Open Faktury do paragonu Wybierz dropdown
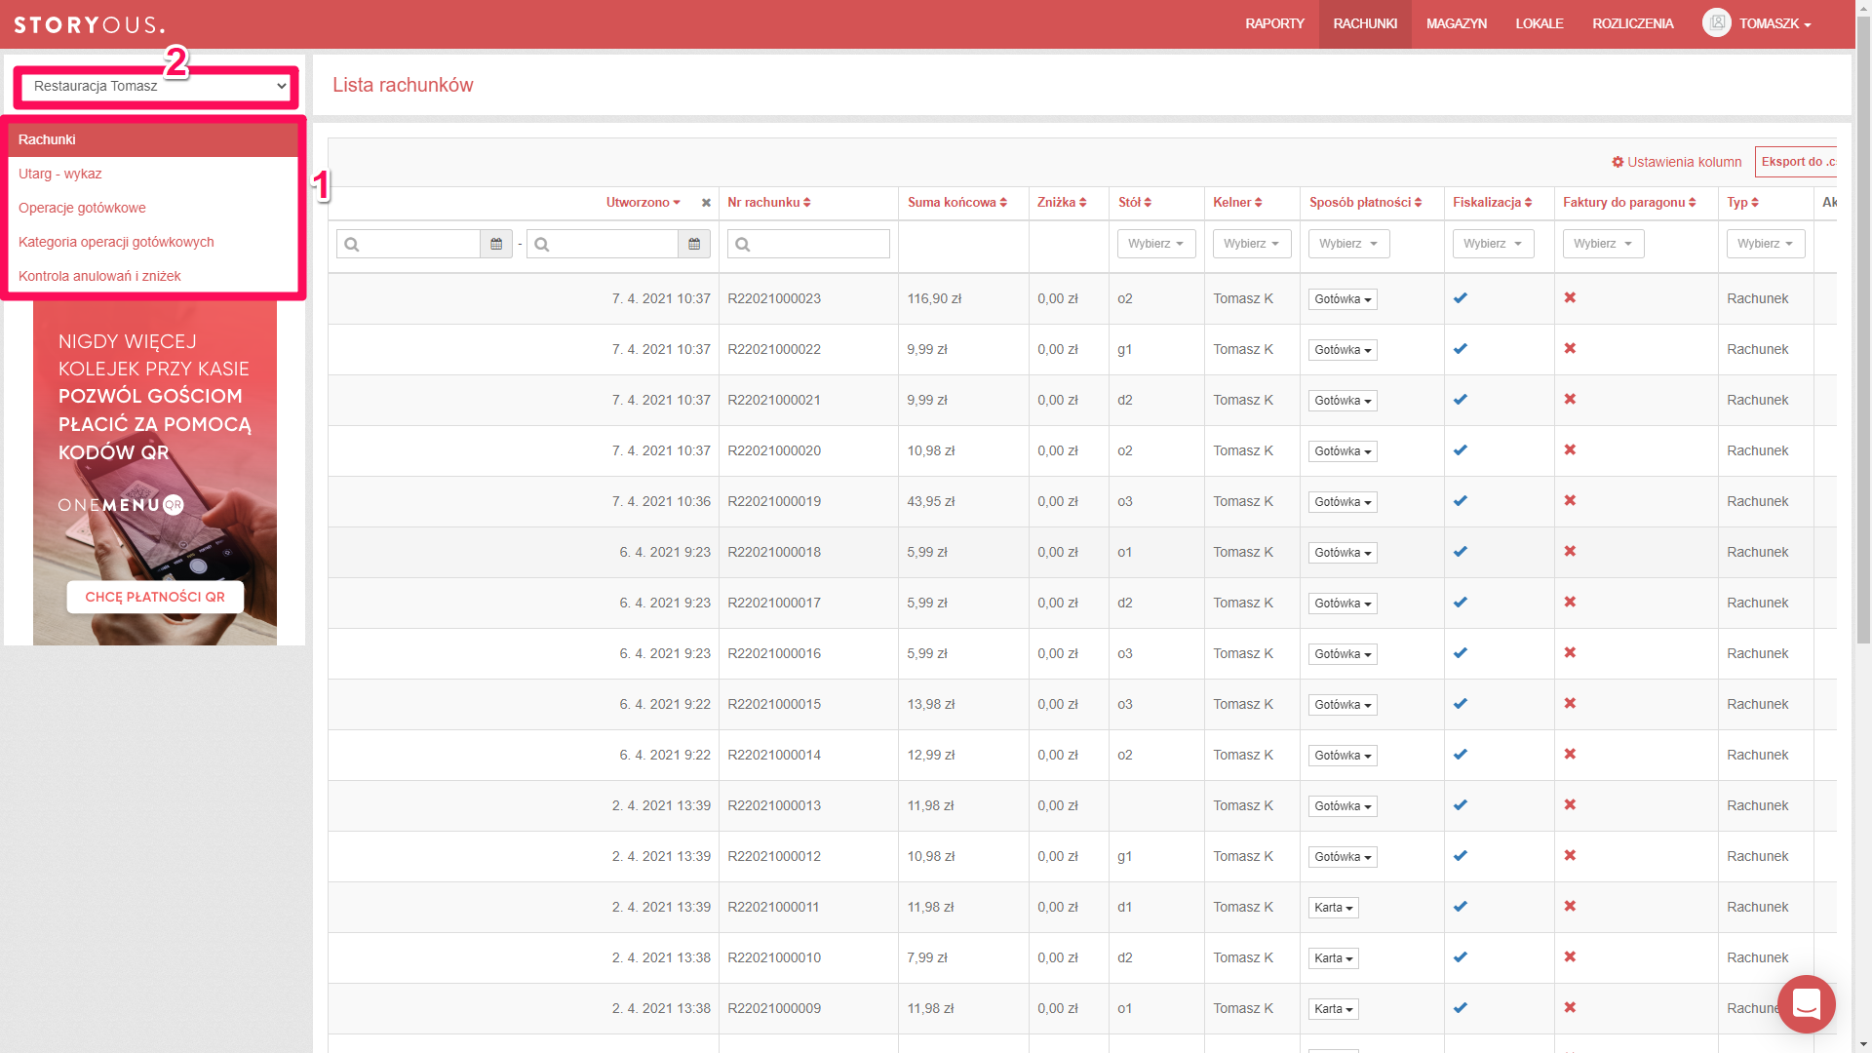 (1603, 244)
